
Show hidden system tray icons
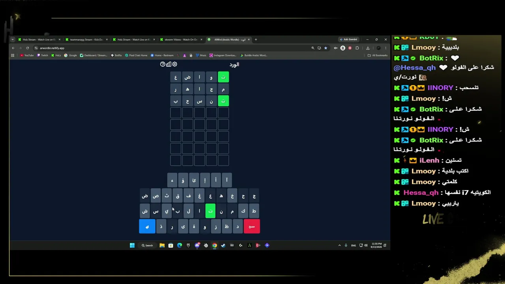coord(339,245)
